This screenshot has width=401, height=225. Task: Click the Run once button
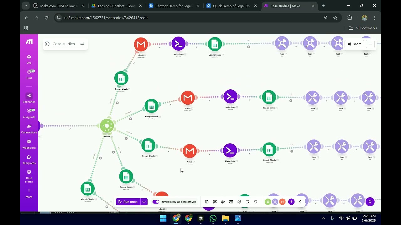pyautogui.click(x=128, y=202)
